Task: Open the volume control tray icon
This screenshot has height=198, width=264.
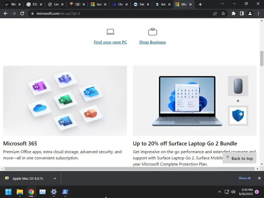Action: tap(233, 192)
